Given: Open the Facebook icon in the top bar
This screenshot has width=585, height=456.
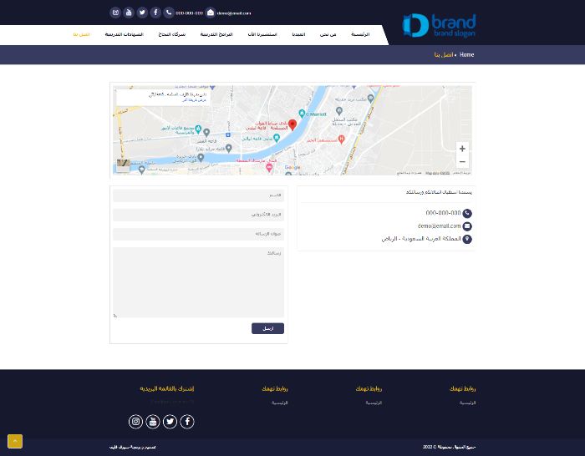Looking at the screenshot, I should [x=155, y=13].
